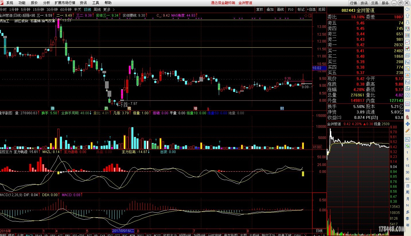Image resolution: width=411 pixels, height=236 pixels.
Task: Click the 交易 trade button at top right
Action: (x=375, y=3)
